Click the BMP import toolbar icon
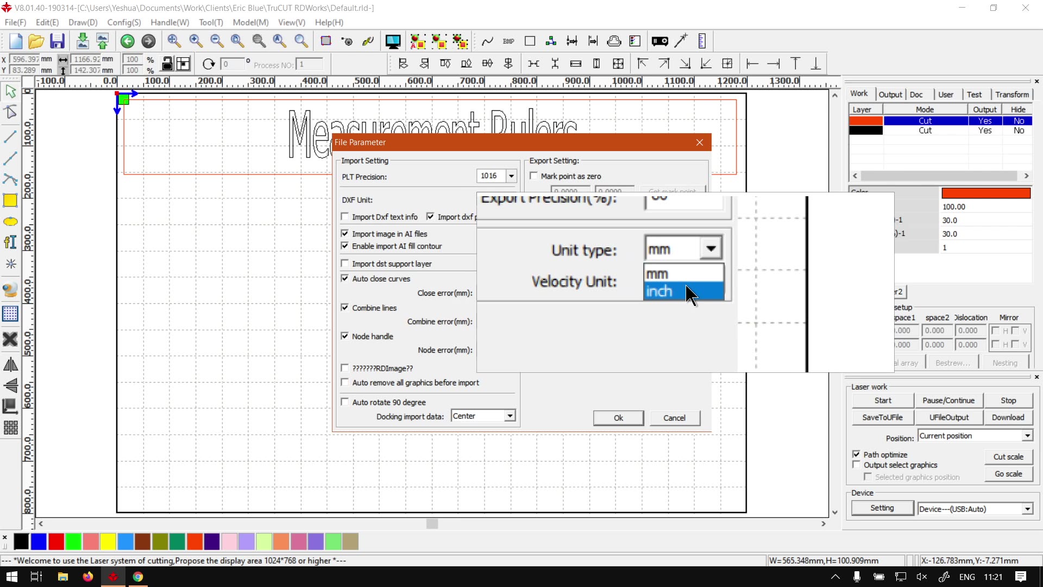The width and height of the screenshot is (1043, 587). (508, 41)
